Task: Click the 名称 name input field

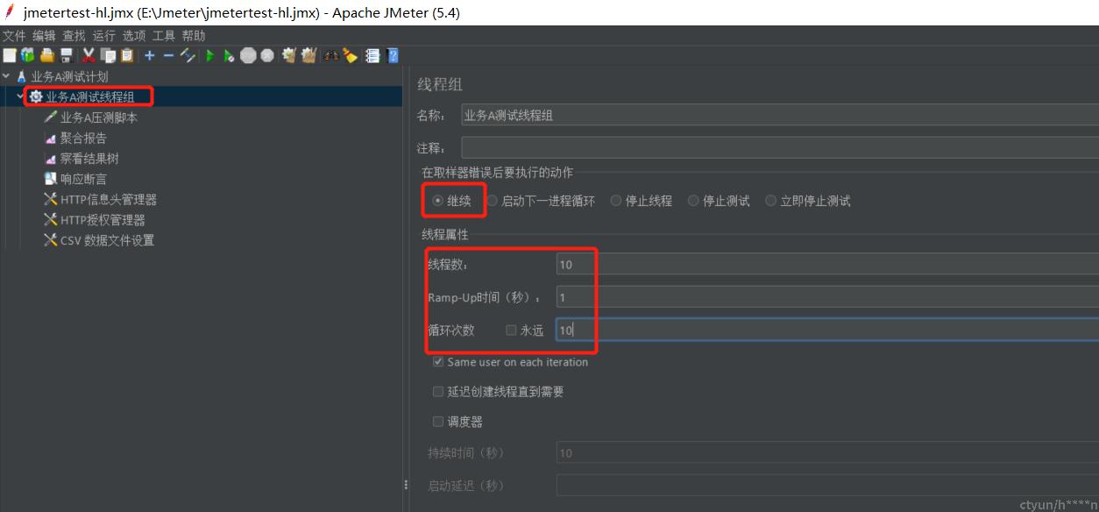Action: pos(780,115)
